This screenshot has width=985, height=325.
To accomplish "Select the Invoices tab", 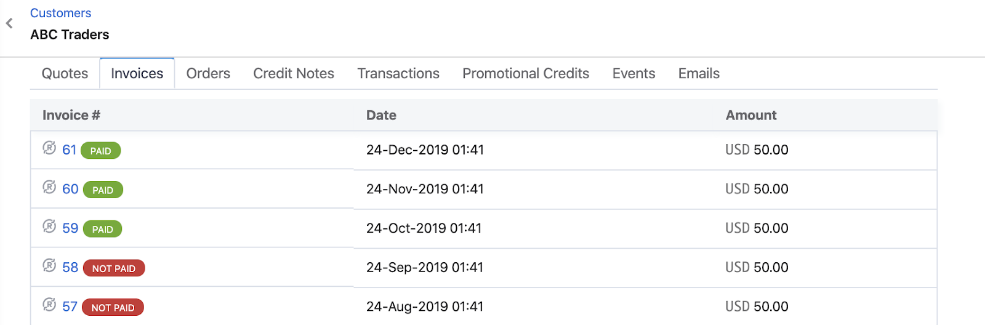I will tap(137, 74).
